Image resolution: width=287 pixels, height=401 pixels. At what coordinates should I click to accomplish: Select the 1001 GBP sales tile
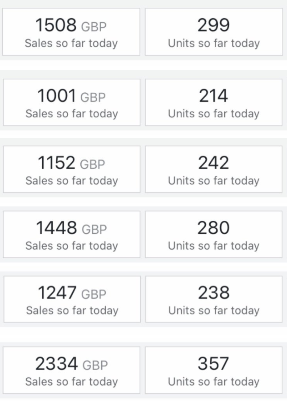coord(71,102)
